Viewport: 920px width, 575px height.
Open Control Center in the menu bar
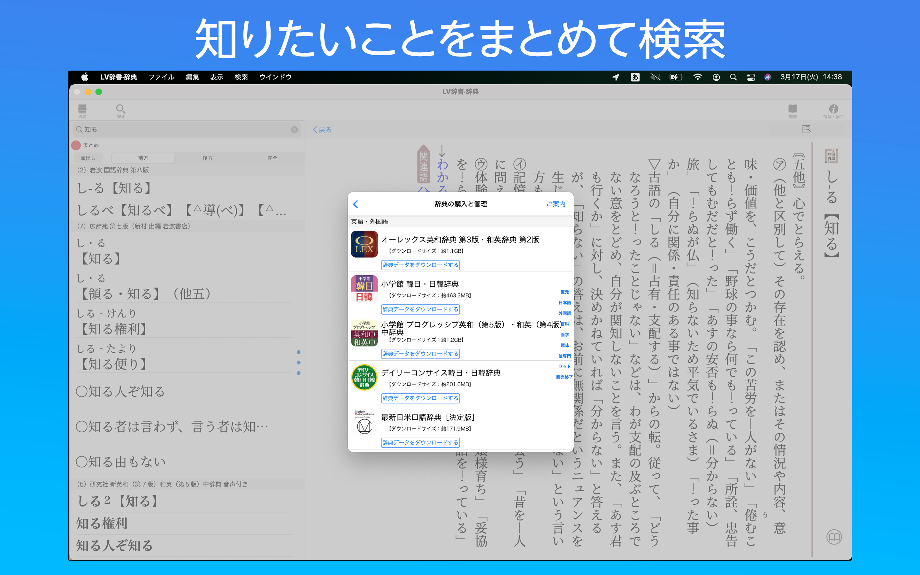pos(751,77)
